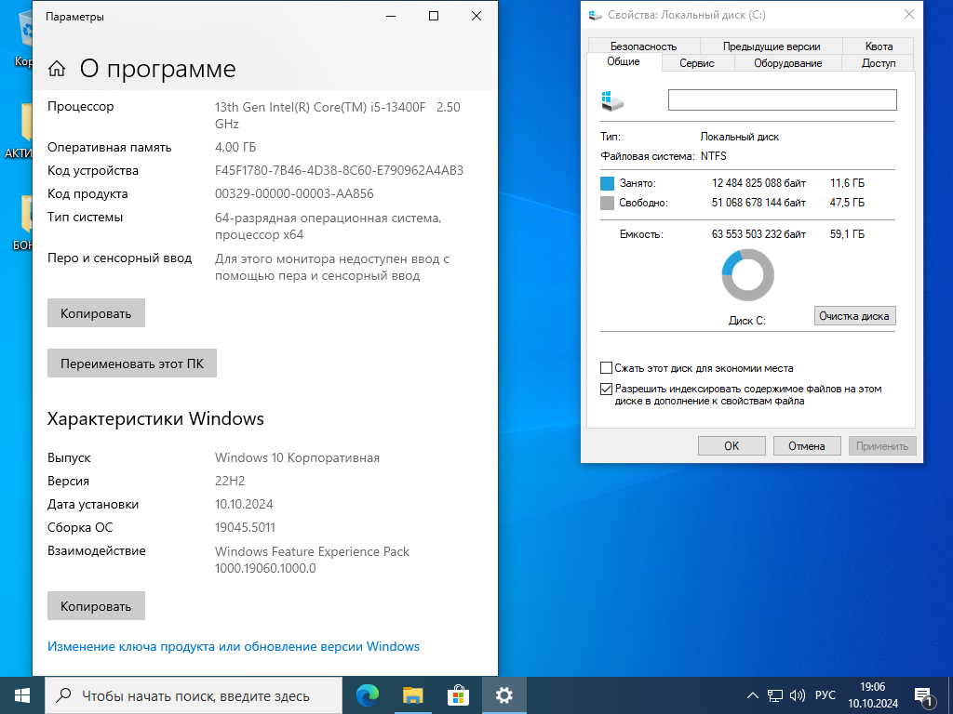Untick Разрешить индексировать checkbox
This screenshot has height=714, width=953.
[606, 390]
